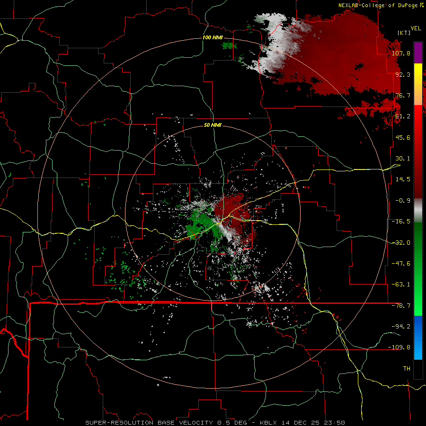
Task: Select the 45.6 scale value
Action: point(403,137)
